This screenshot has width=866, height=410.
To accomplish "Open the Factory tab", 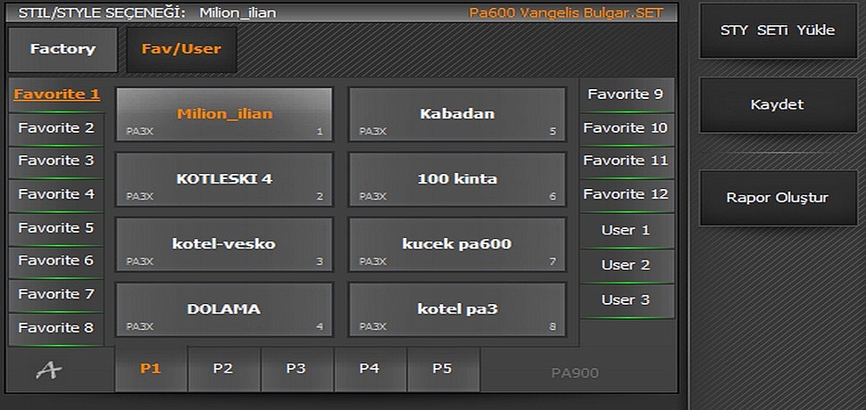I will click(63, 49).
